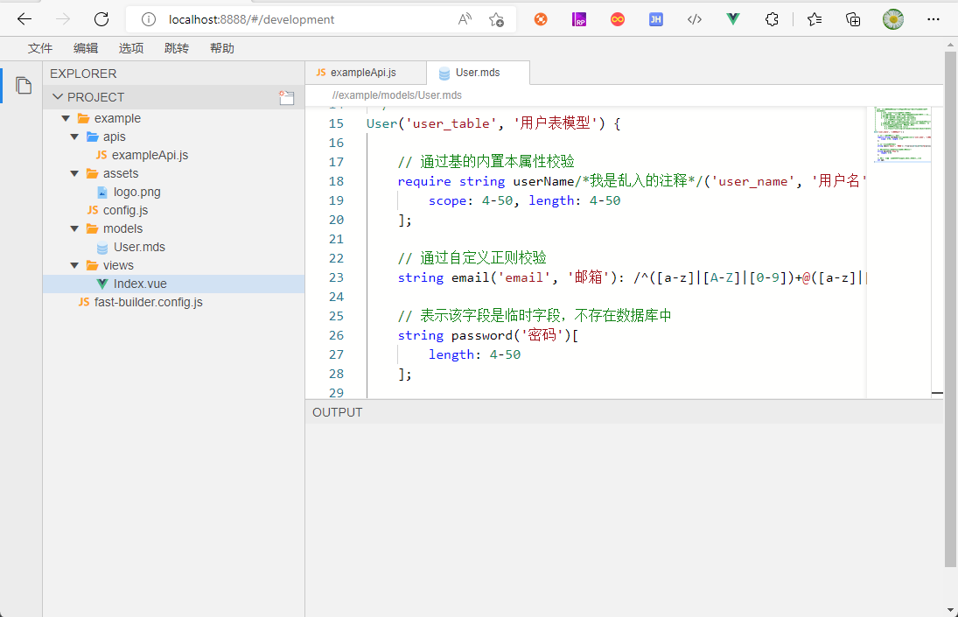This screenshot has width=958, height=617.
Task: Open the browser extensions puzzle icon
Action: (x=772, y=19)
